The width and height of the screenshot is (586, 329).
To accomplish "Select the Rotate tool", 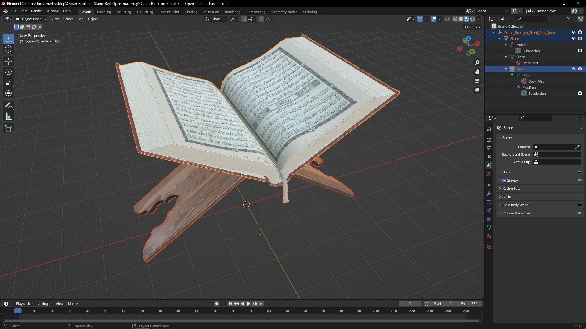I will pyautogui.click(x=9, y=72).
